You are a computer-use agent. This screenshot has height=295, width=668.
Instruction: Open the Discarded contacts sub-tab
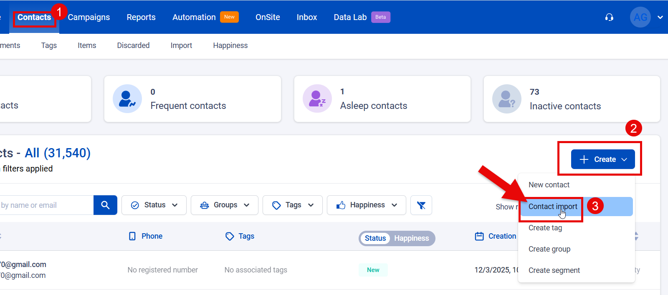tap(133, 45)
